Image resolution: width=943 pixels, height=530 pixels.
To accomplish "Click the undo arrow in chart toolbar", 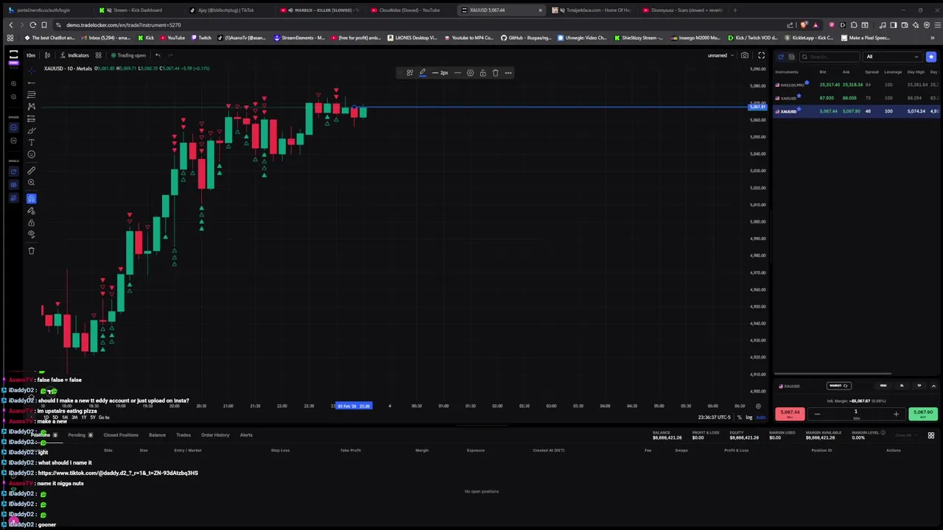I will 158,55.
